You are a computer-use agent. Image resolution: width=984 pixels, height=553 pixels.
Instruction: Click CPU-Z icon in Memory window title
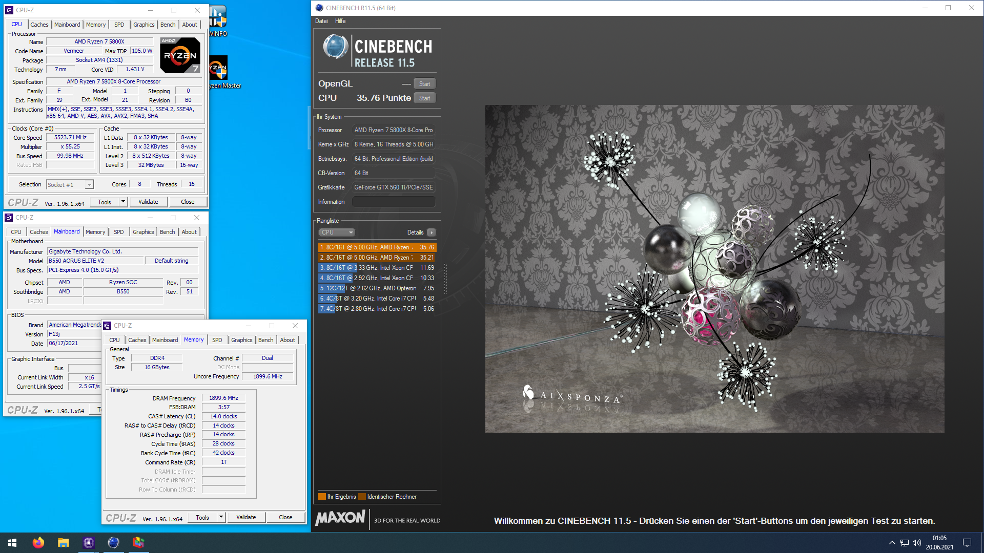click(x=107, y=326)
